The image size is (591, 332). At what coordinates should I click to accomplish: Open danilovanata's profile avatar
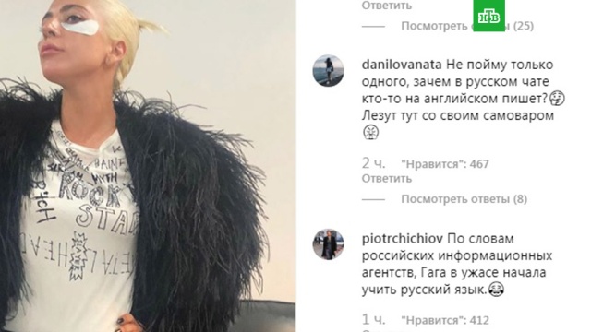point(329,71)
